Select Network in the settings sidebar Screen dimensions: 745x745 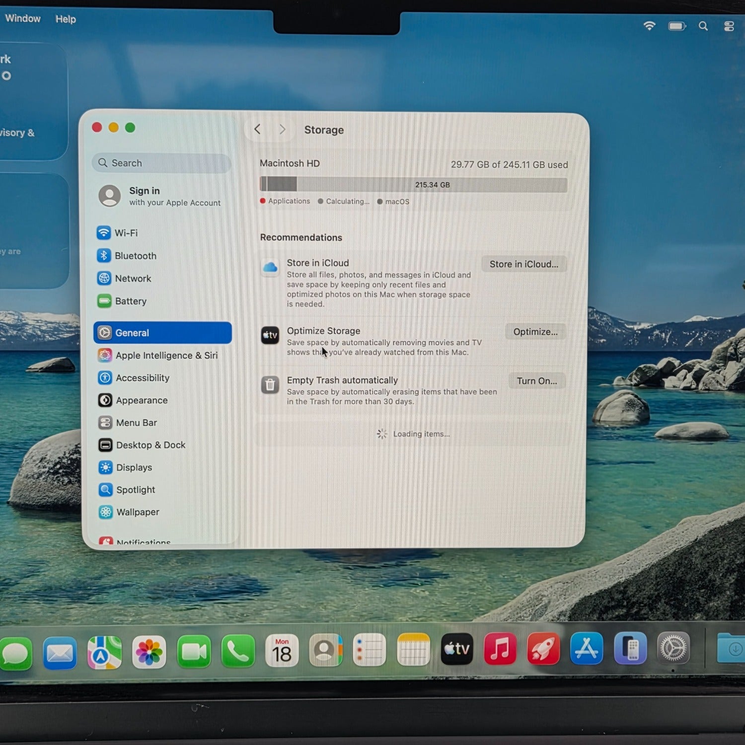tap(162, 279)
